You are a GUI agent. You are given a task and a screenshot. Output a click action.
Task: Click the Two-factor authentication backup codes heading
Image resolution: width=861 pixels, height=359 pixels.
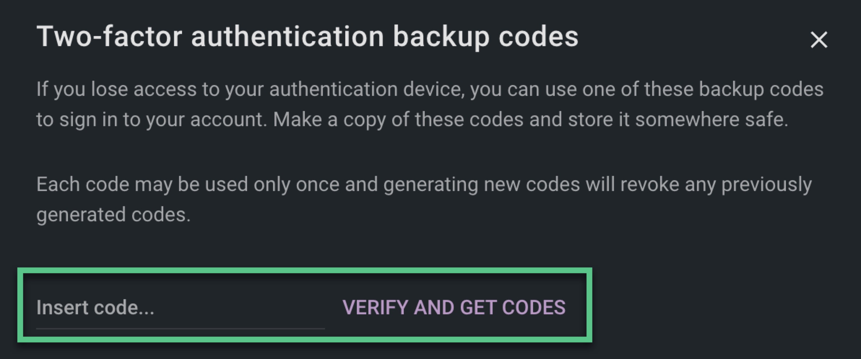coord(307,37)
